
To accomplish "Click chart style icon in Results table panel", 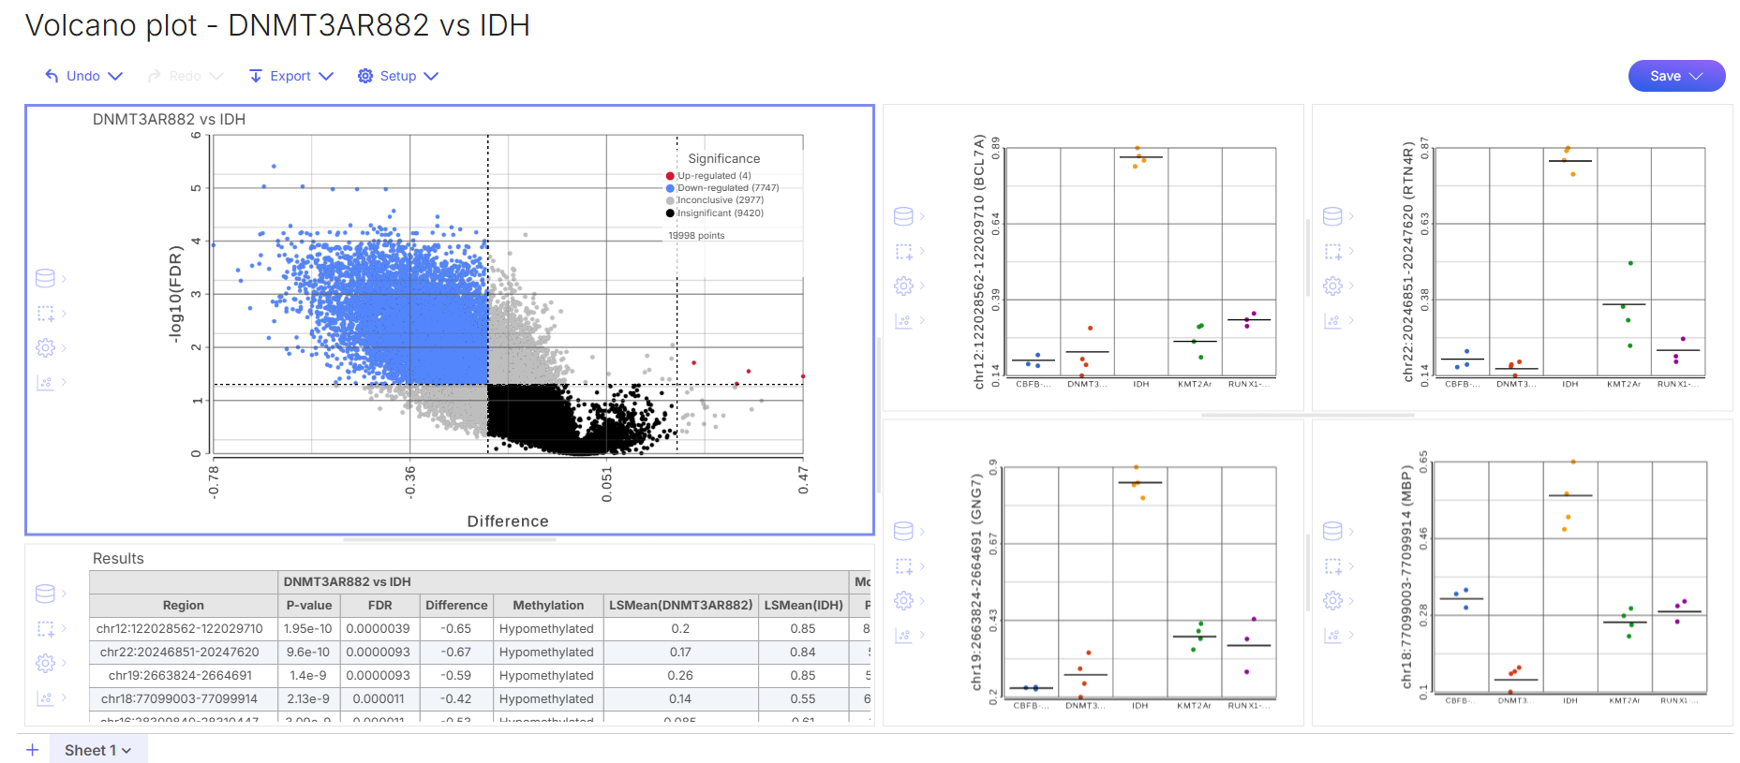I will point(45,697).
